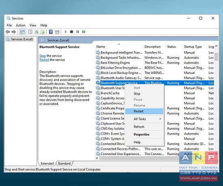This screenshot has width=223, height=186.
Task: Select the Base Filtering Engine service
Action: [x=155, y=63]
